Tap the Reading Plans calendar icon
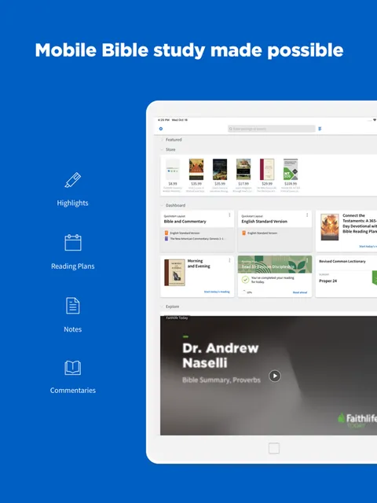377x503 pixels. [73, 243]
